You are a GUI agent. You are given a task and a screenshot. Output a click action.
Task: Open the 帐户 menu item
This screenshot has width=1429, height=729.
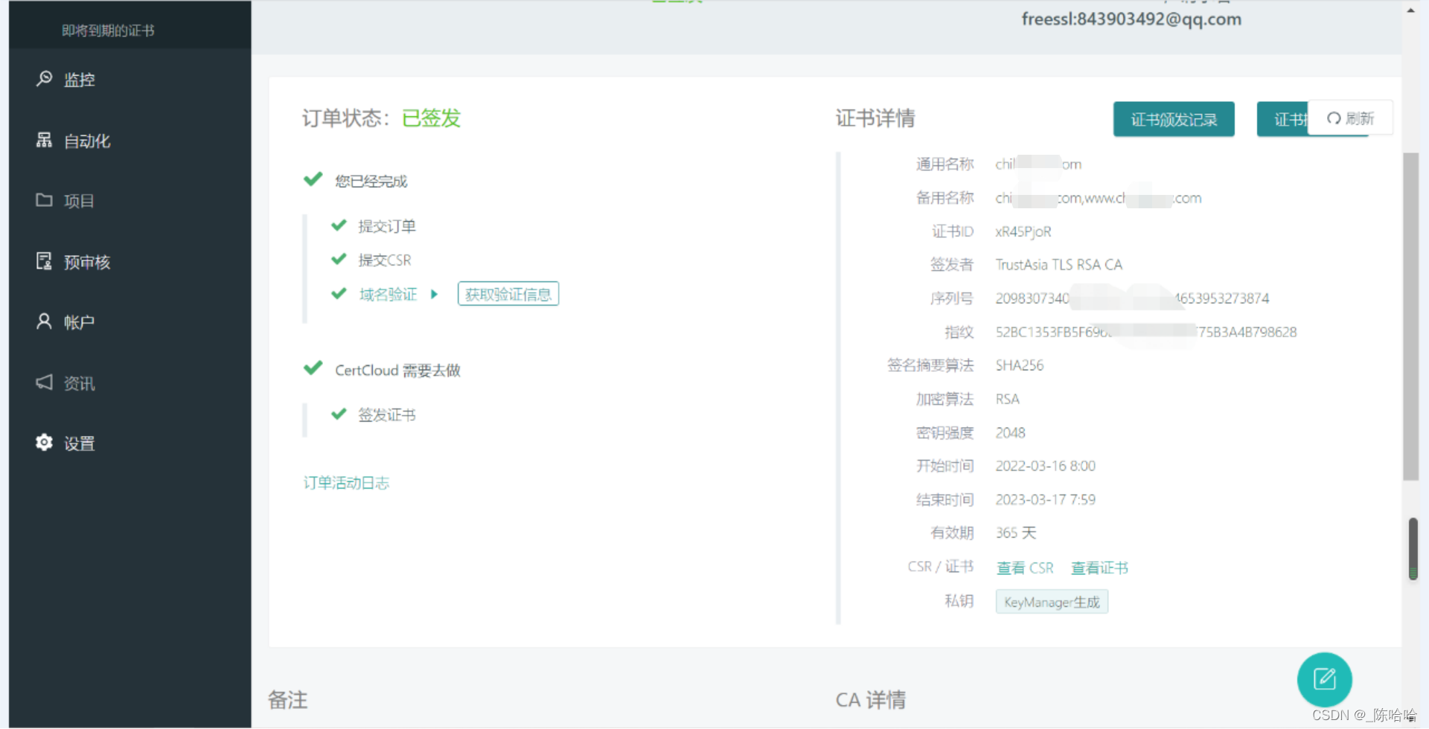click(79, 323)
